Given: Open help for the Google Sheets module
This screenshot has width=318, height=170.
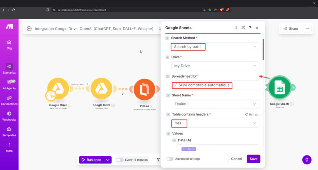Looking at the screenshot, I should click(250, 28).
